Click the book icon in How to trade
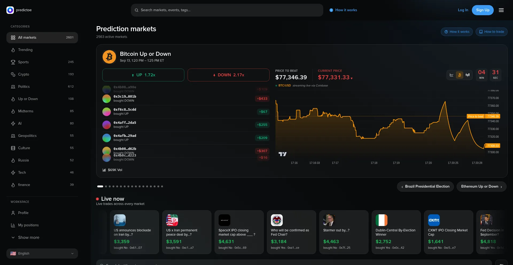The image size is (513, 265). (481, 32)
